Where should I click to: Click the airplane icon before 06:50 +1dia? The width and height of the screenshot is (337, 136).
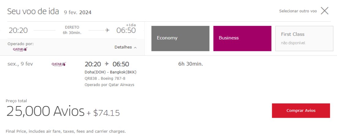(108, 30)
